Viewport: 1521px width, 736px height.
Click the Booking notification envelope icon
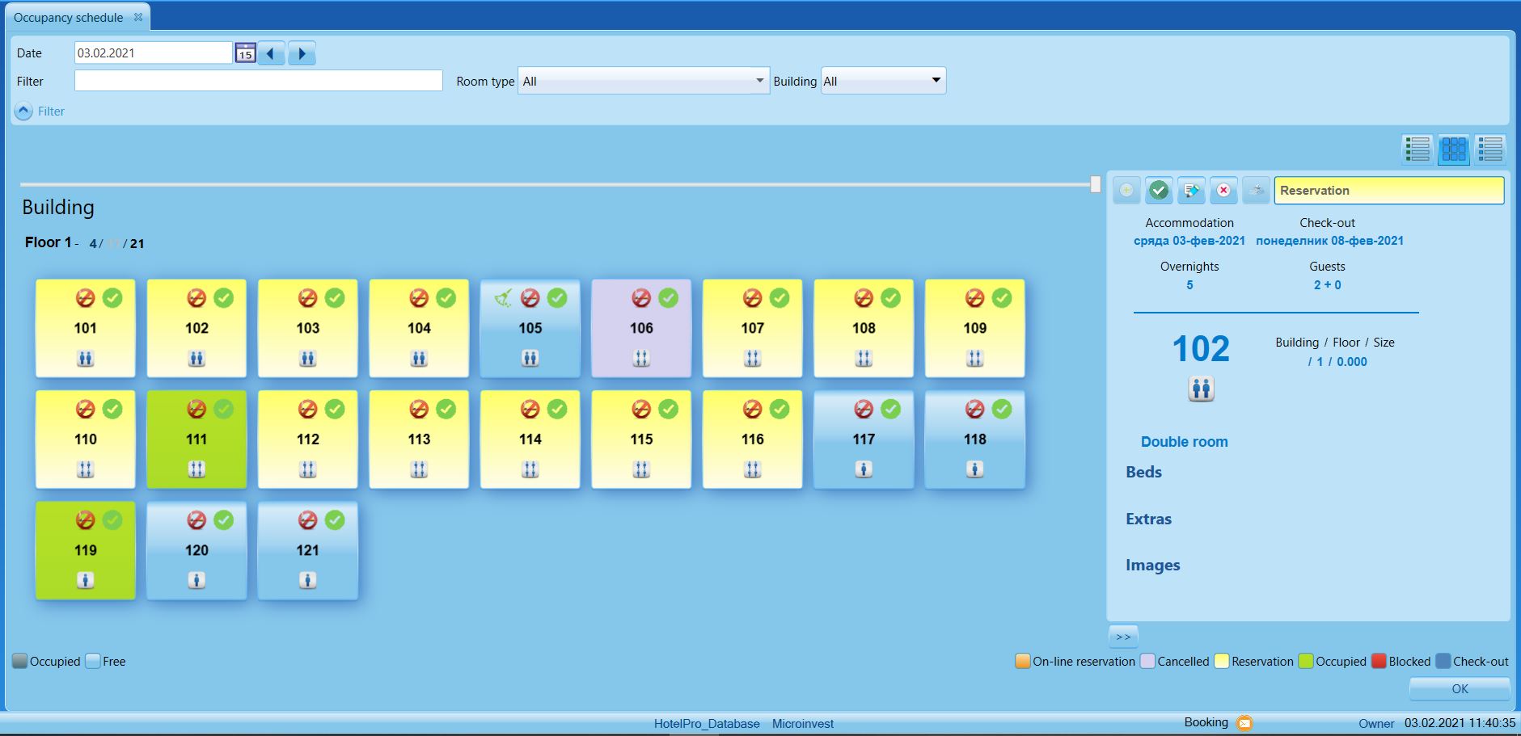coord(1244,723)
